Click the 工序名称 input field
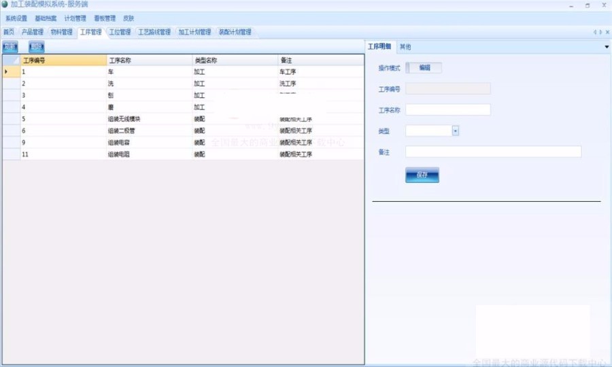 [x=448, y=110]
